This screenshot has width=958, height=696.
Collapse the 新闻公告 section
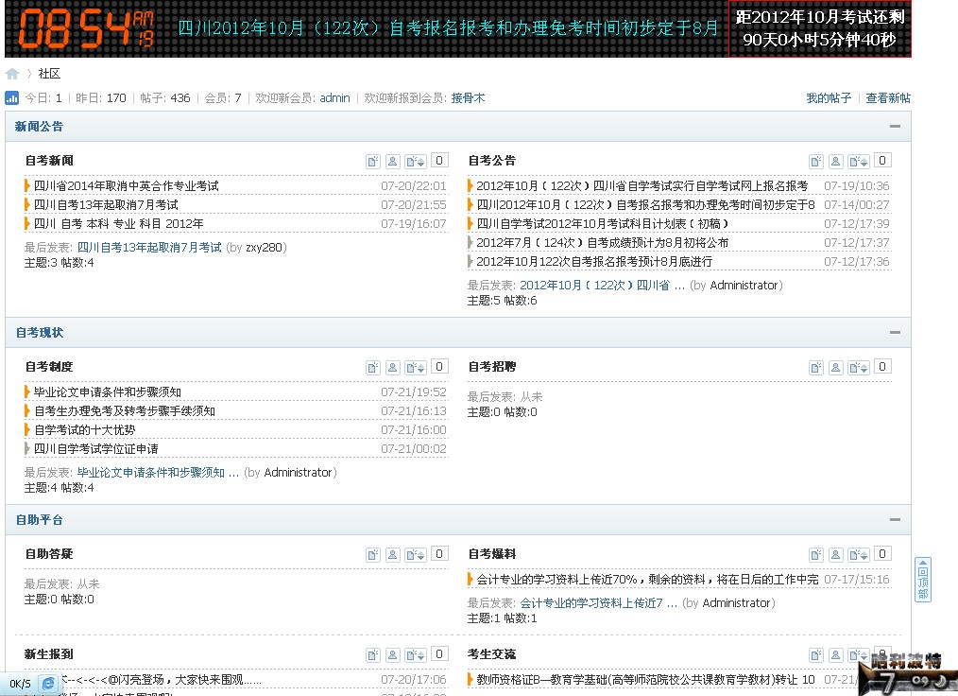895,127
